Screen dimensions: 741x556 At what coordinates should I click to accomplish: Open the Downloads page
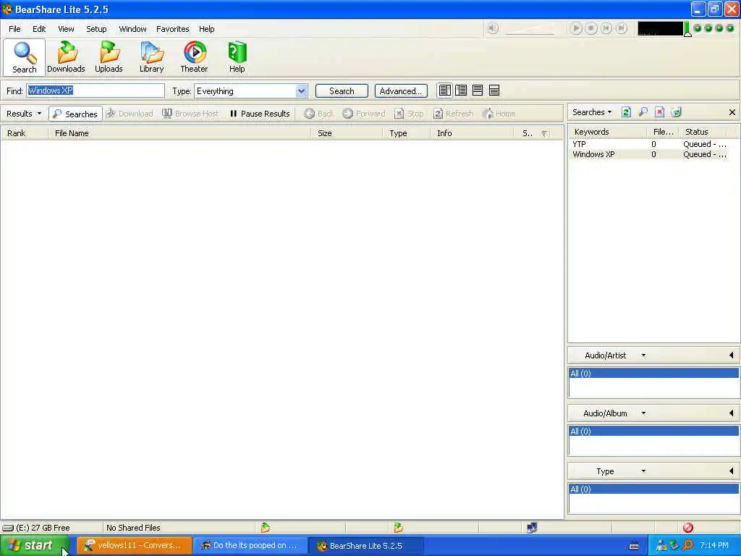(x=66, y=57)
